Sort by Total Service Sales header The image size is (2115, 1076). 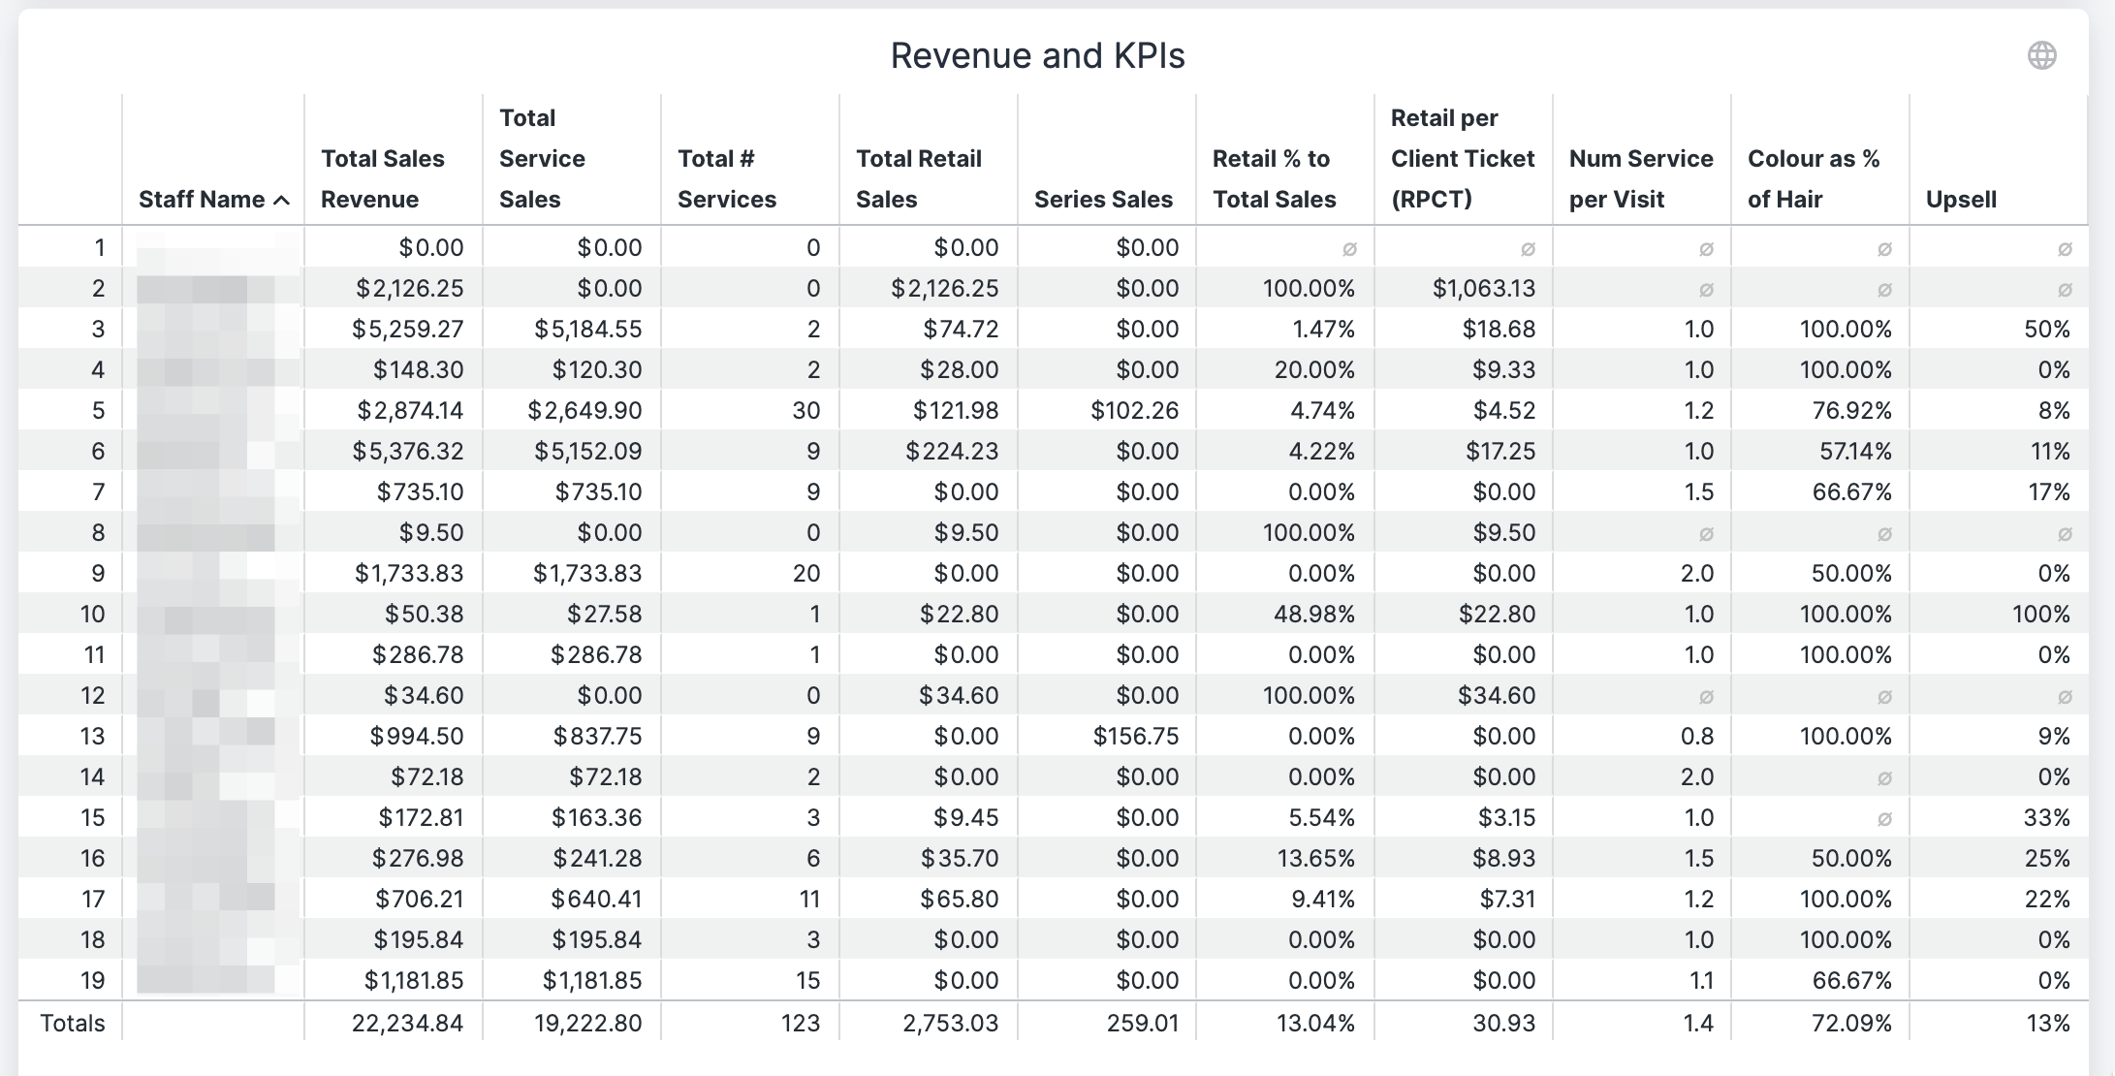coord(542,158)
